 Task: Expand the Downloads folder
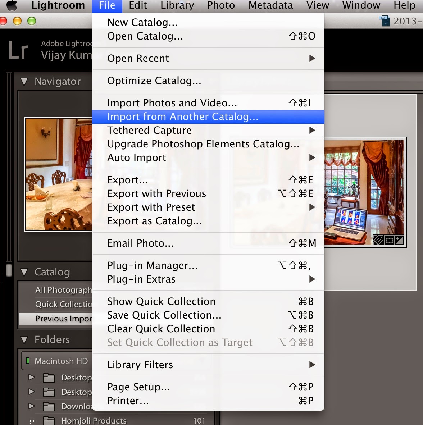point(31,406)
